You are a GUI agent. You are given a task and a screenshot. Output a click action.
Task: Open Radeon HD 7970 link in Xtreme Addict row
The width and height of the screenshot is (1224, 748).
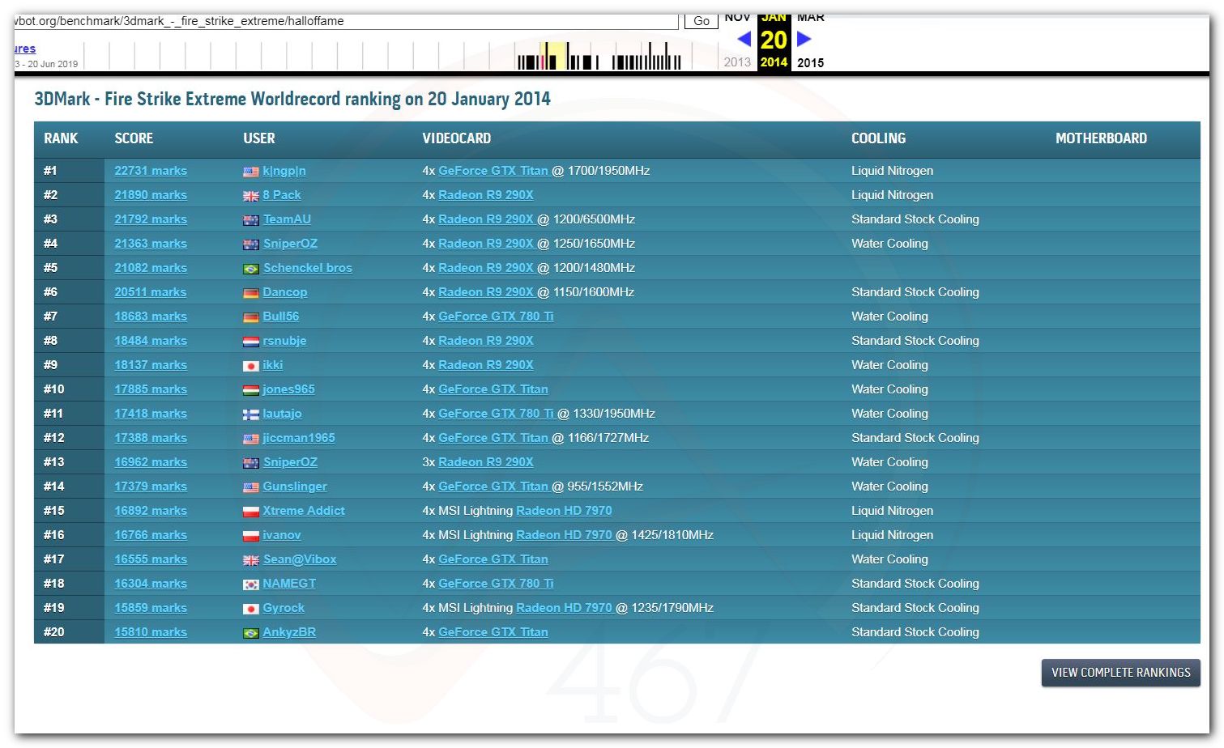pyautogui.click(x=564, y=511)
